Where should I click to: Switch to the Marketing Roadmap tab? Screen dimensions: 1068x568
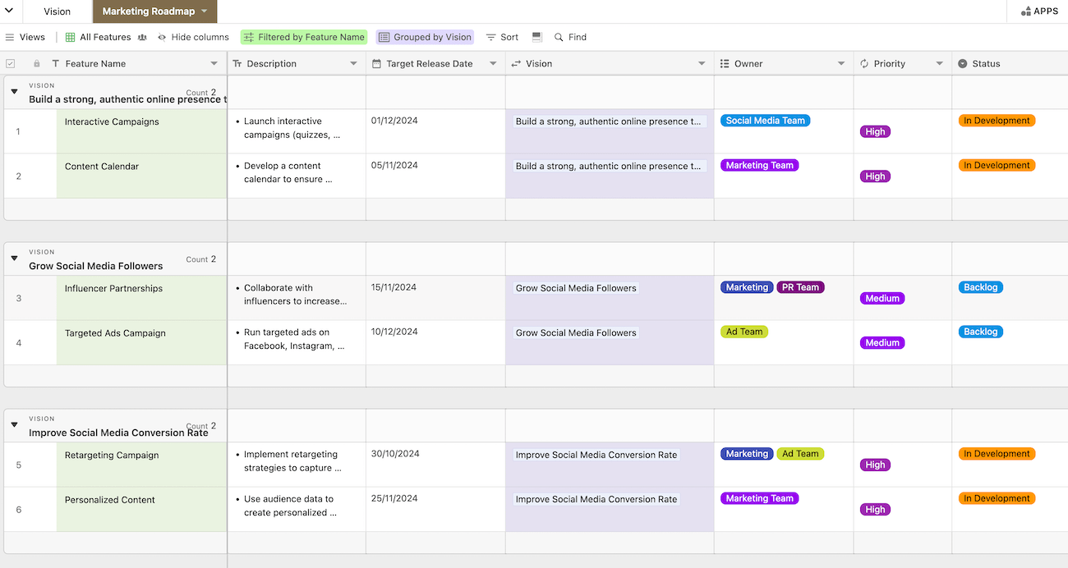coord(148,11)
